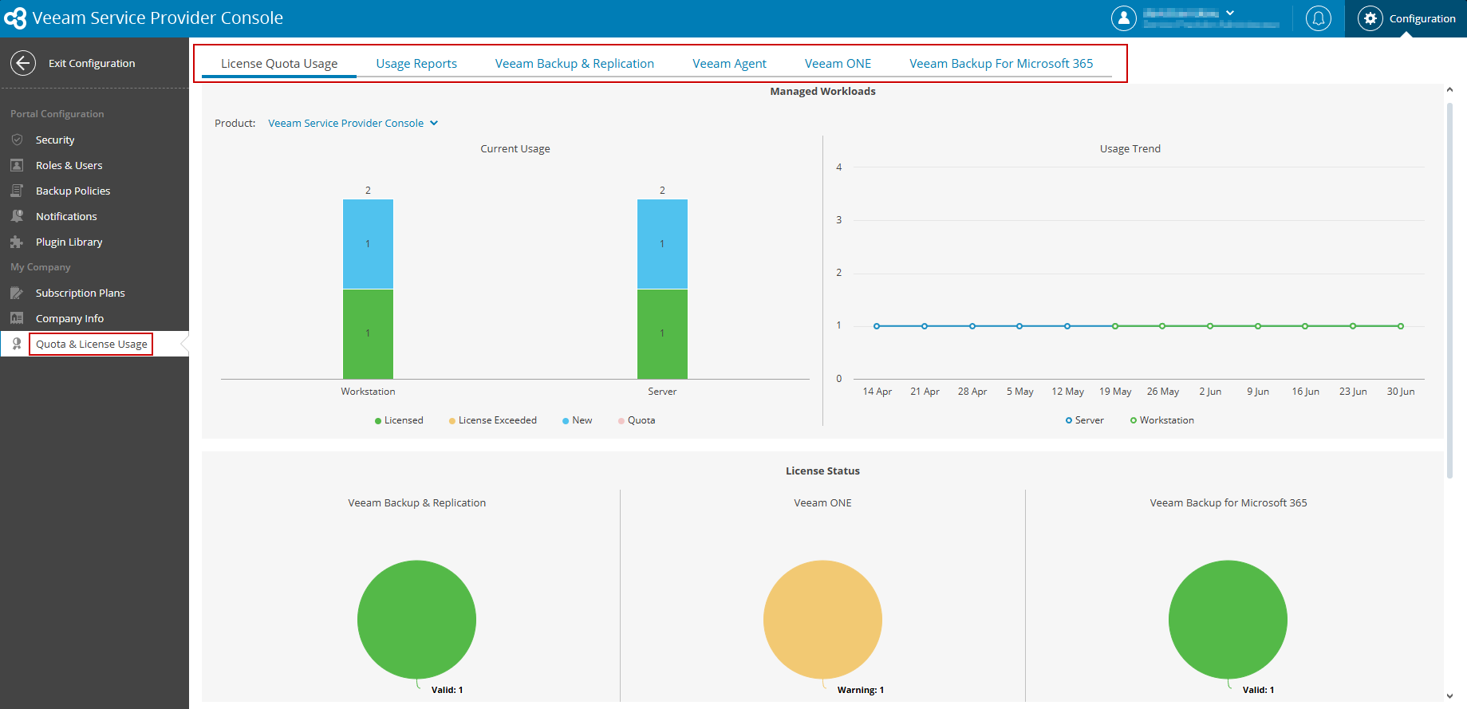Click the Configuration gear icon
This screenshot has width=1467, height=709.
point(1370,18)
